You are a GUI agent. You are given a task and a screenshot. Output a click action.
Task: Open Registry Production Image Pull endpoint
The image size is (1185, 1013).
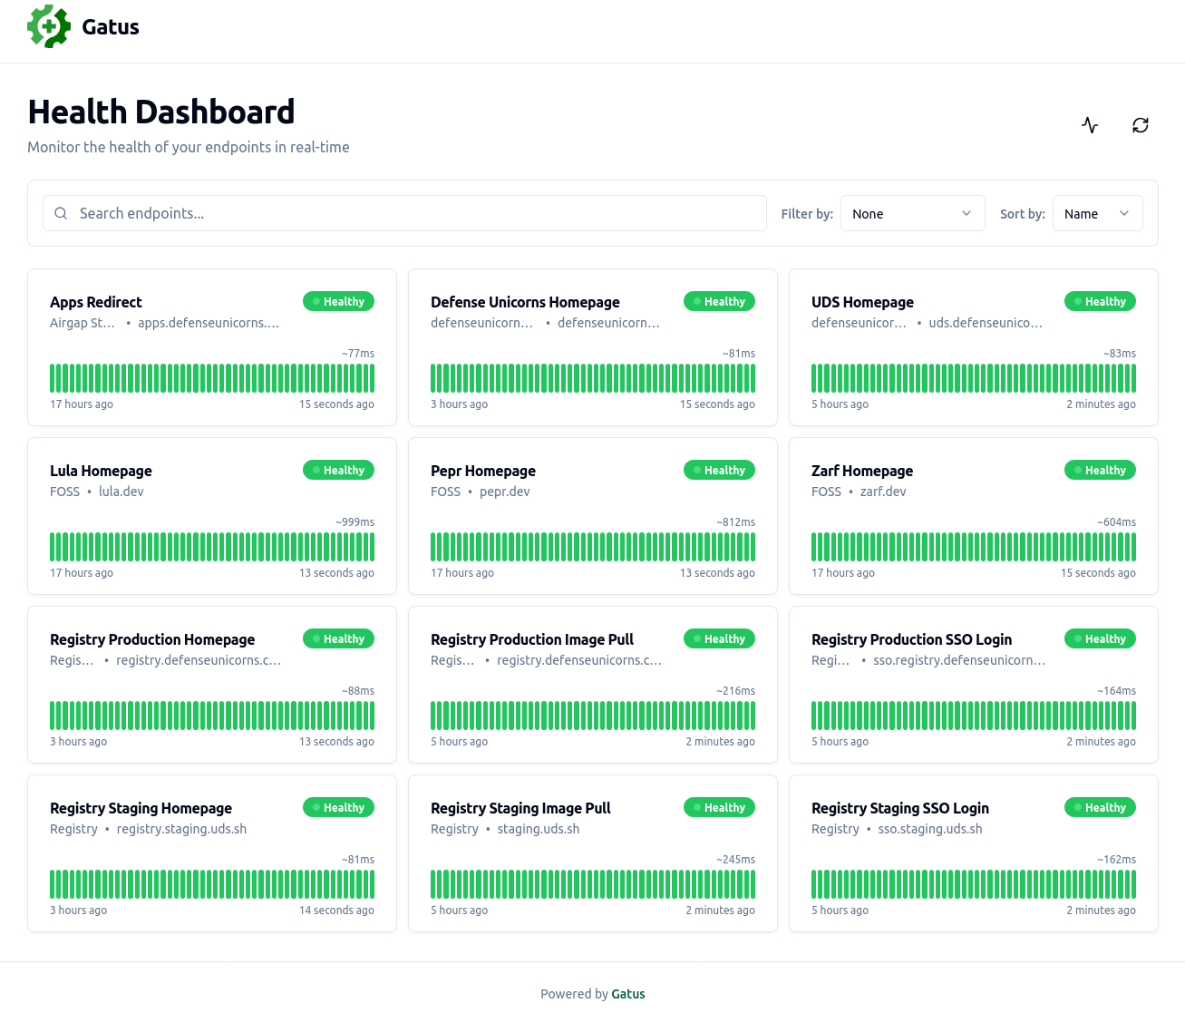click(x=531, y=639)
